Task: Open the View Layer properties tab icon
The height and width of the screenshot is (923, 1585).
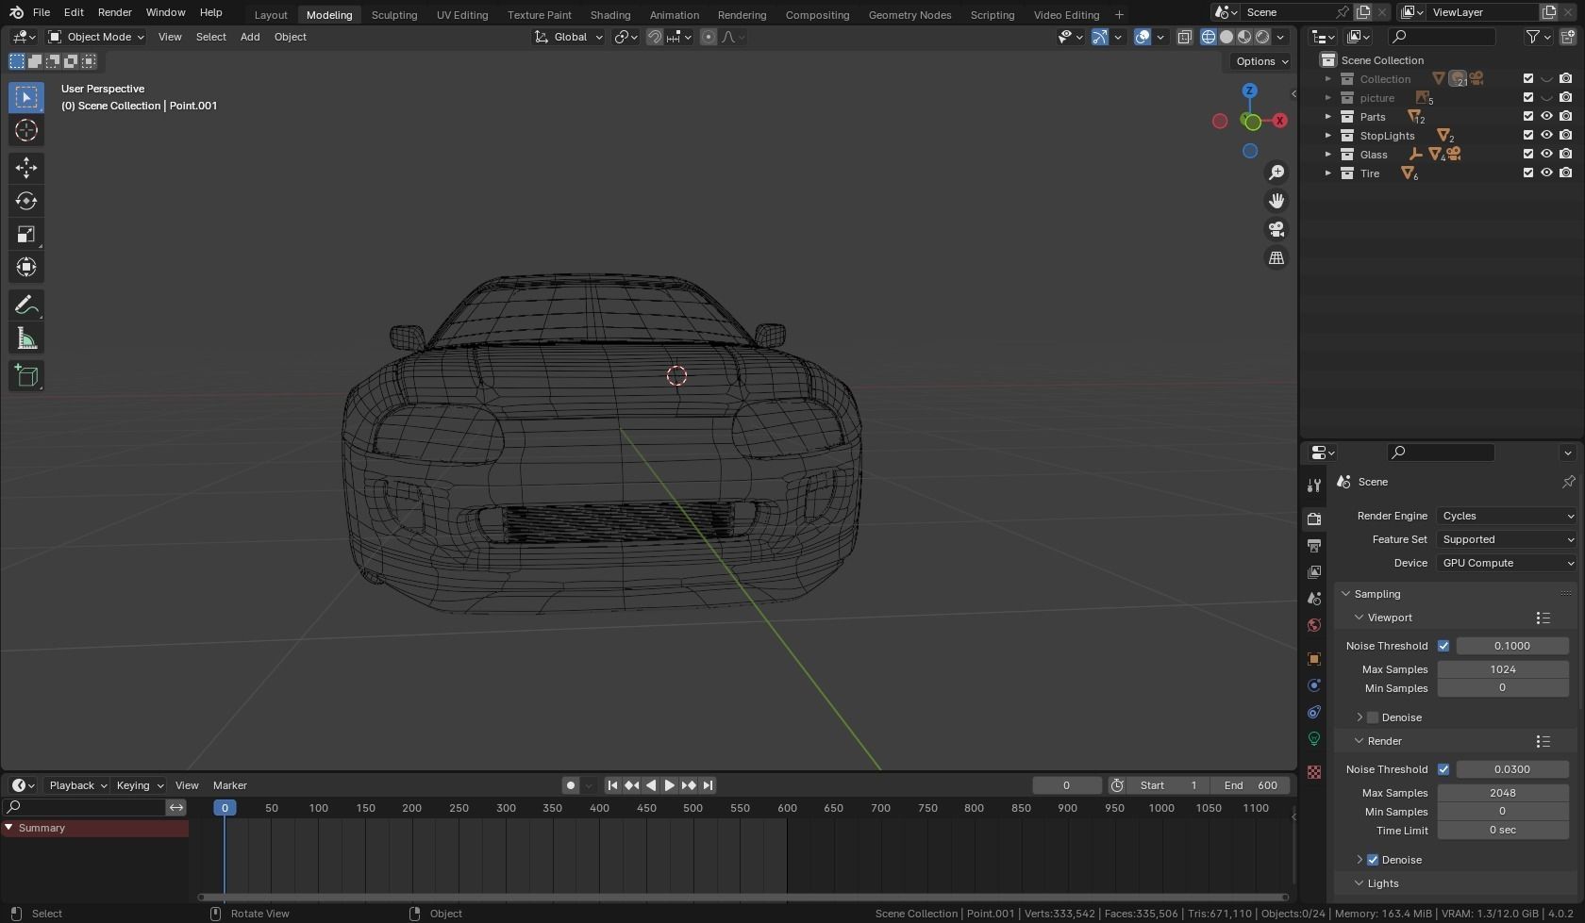Action: coord(1313,571)
